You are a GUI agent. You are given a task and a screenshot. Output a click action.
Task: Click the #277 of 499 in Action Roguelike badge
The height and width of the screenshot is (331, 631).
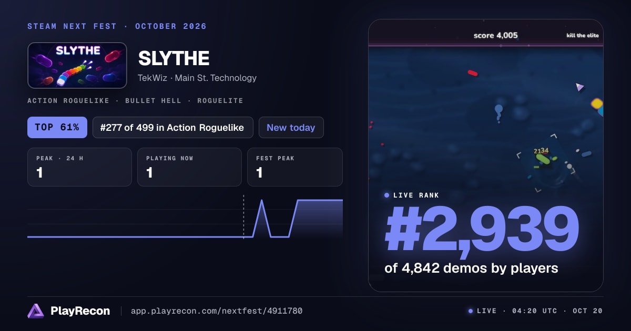[172, 127]
